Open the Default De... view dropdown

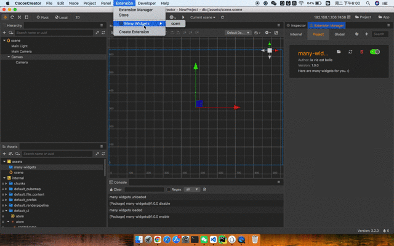pos(238,33)
